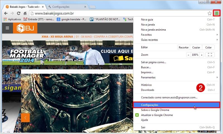Open Ajuda menu item

(x=176, y=120)
